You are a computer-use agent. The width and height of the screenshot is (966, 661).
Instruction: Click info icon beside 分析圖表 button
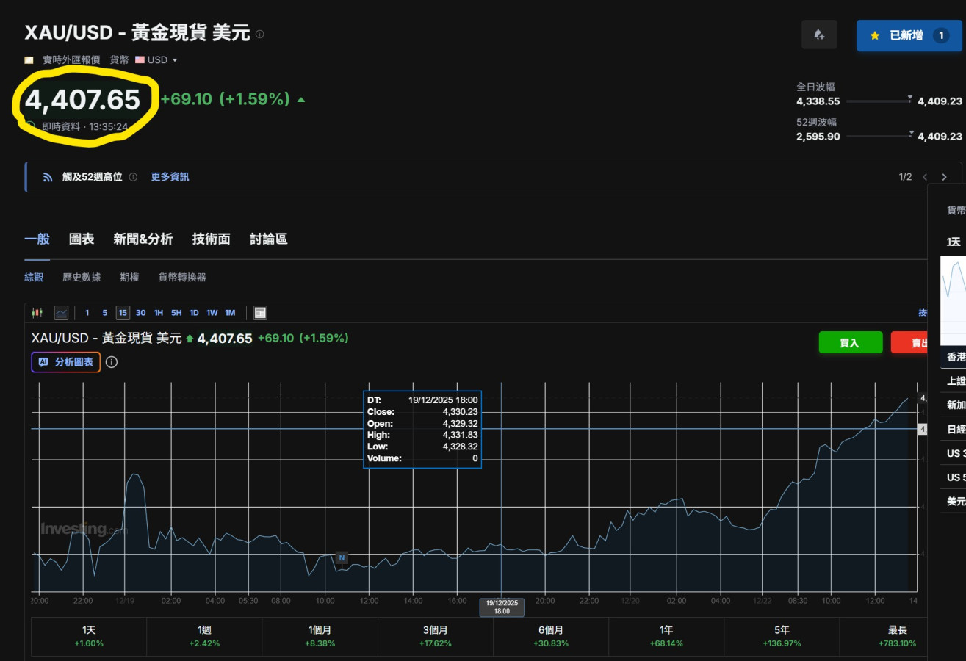tap(112, 362)
